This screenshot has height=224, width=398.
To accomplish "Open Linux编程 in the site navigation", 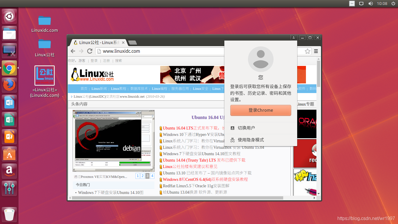I will pos(160,89).
